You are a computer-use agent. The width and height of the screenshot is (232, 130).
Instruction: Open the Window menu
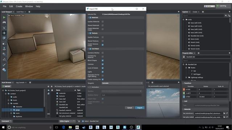click(29, 6)
